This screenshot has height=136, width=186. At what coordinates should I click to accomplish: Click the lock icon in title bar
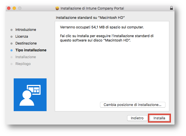171,8
